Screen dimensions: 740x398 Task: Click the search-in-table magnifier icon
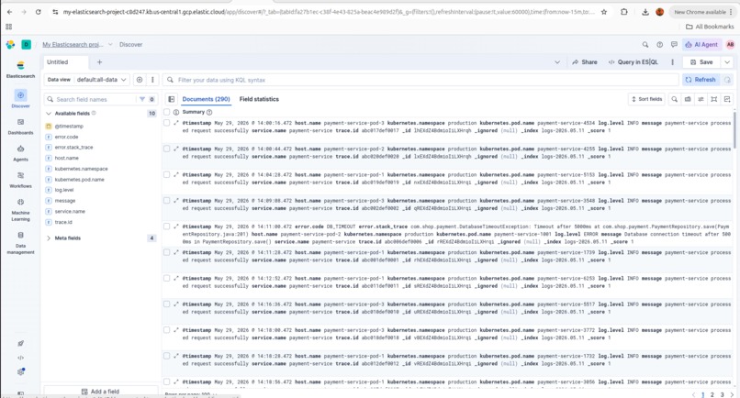coord(675,99)
